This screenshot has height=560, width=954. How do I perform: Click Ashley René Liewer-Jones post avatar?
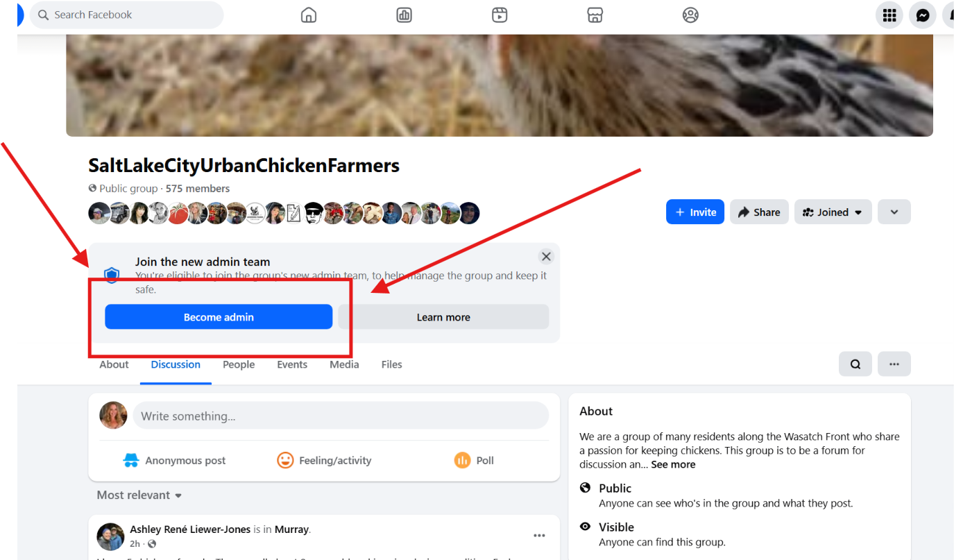pyautogui.click(x=111, y=536)
